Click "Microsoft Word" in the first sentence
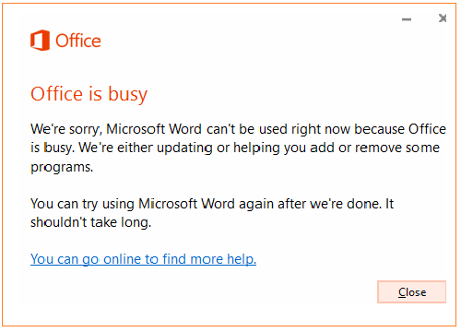Viewport: 461px width, 332px height. tap(154, 129)
